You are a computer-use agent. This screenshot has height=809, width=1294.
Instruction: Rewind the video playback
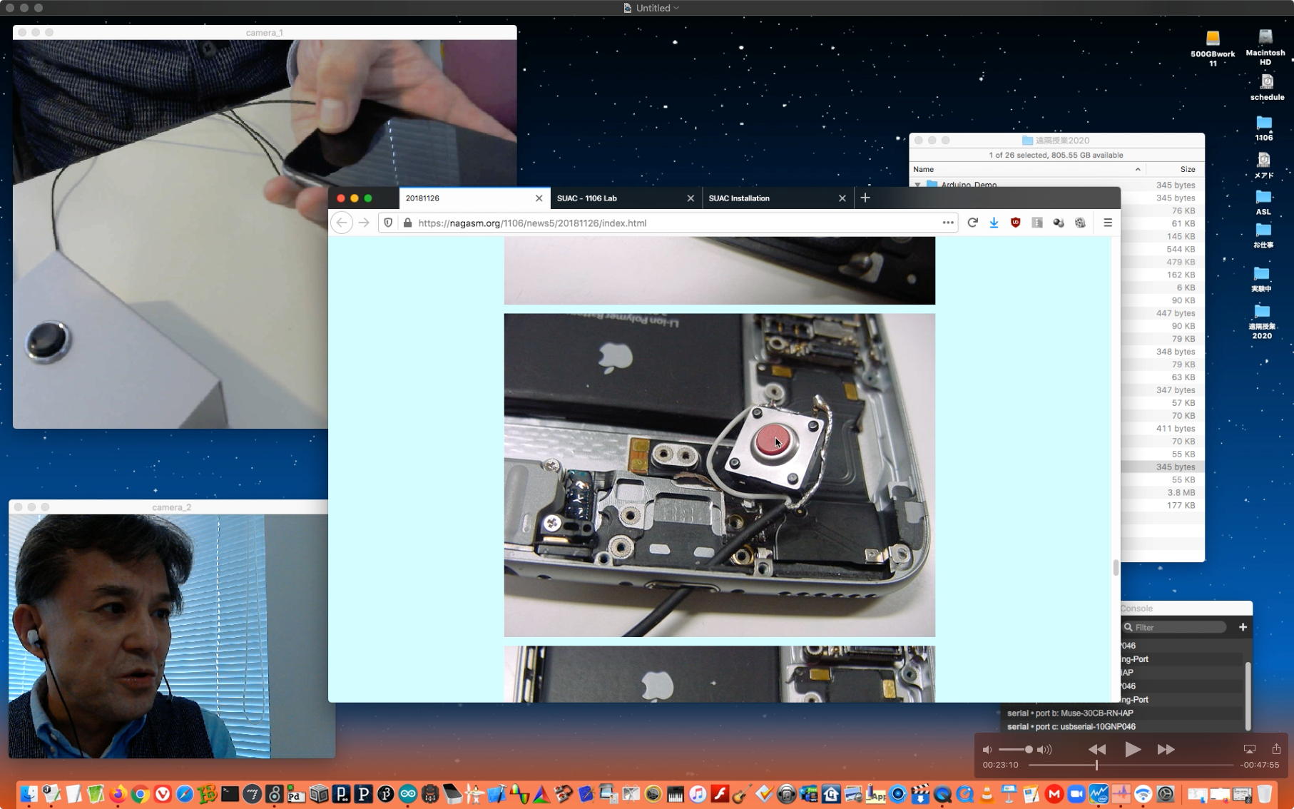1097,749
